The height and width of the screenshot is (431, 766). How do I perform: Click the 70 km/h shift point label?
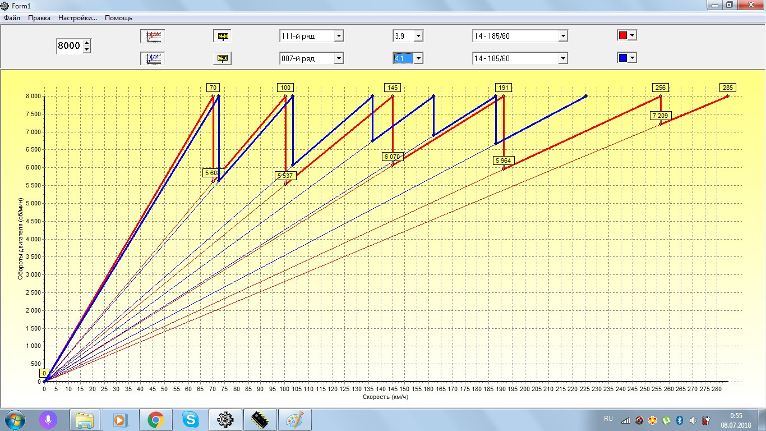213,88
